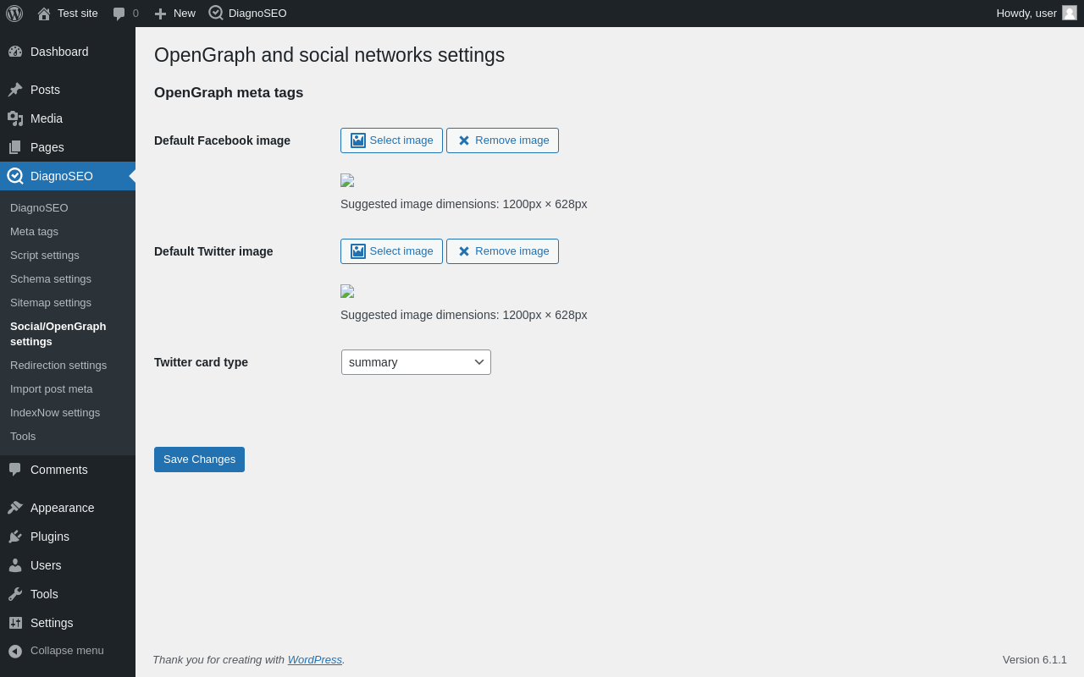Viewport: 1084px width, 677px height.
Task: Open Meta tags submenu item
Action: click(x=34, y=231)
